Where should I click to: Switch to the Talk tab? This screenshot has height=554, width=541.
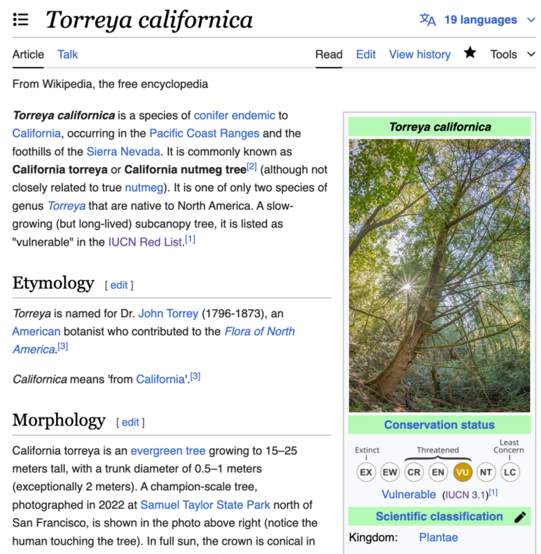point(67,54)
